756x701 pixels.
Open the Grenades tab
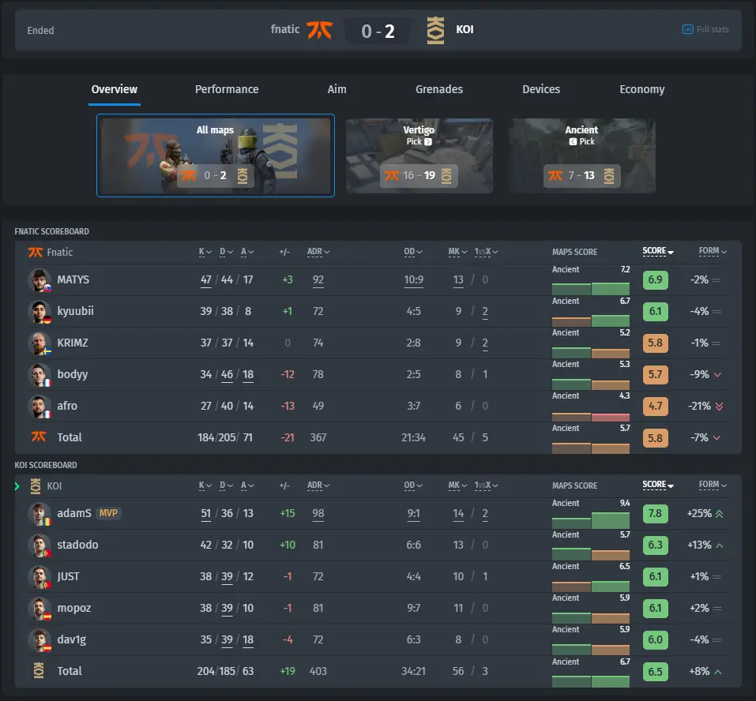[438, 90]
